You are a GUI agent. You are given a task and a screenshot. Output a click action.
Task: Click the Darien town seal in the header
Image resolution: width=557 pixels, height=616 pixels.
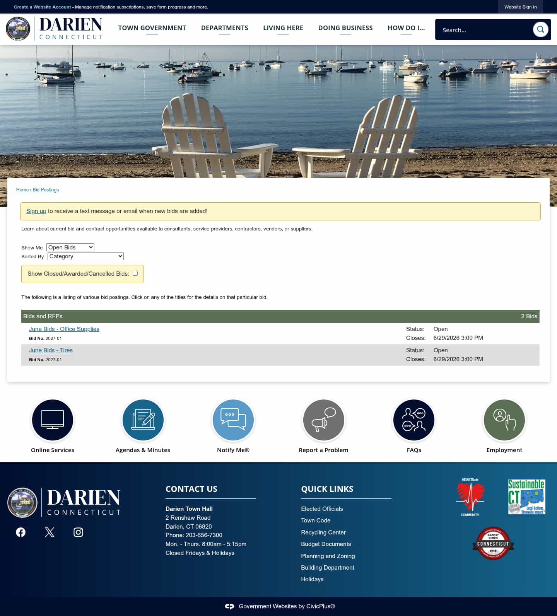coord(18,29)
